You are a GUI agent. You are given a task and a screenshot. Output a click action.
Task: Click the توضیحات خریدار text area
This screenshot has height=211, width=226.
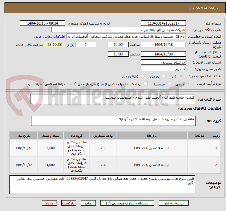[x=102, y=185]
